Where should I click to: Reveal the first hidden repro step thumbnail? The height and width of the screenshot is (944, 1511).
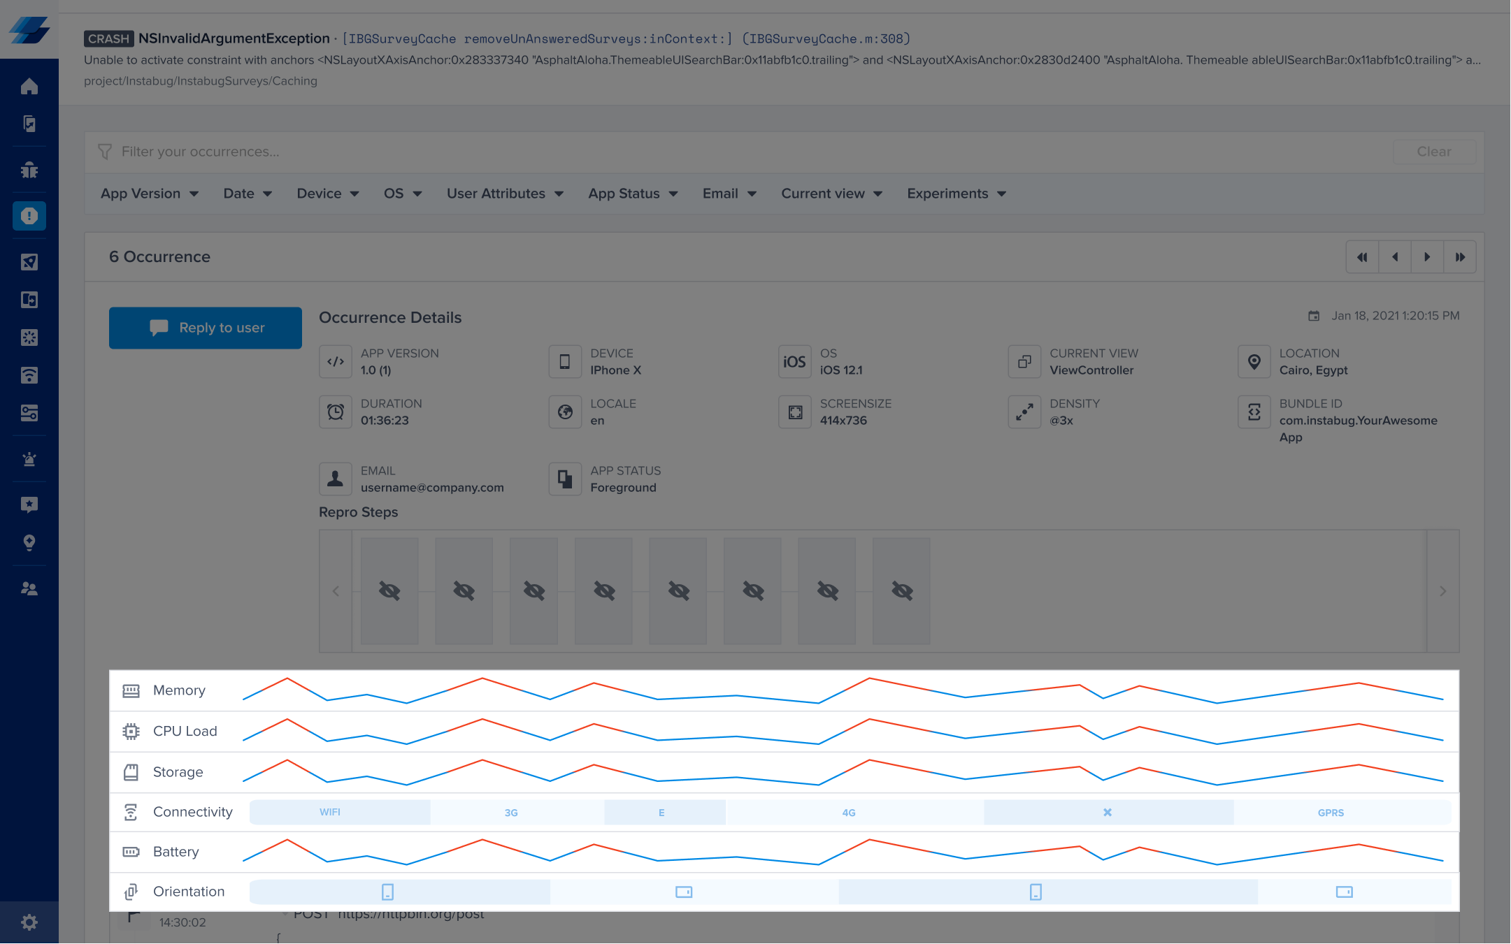(389, 591)
